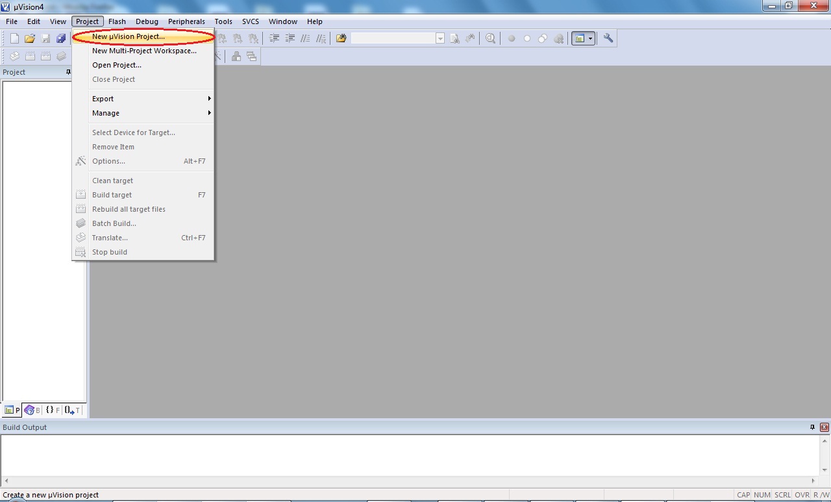Click the Save All icon
The height and width of the screenshot is (502, 831).
point(61,38)
